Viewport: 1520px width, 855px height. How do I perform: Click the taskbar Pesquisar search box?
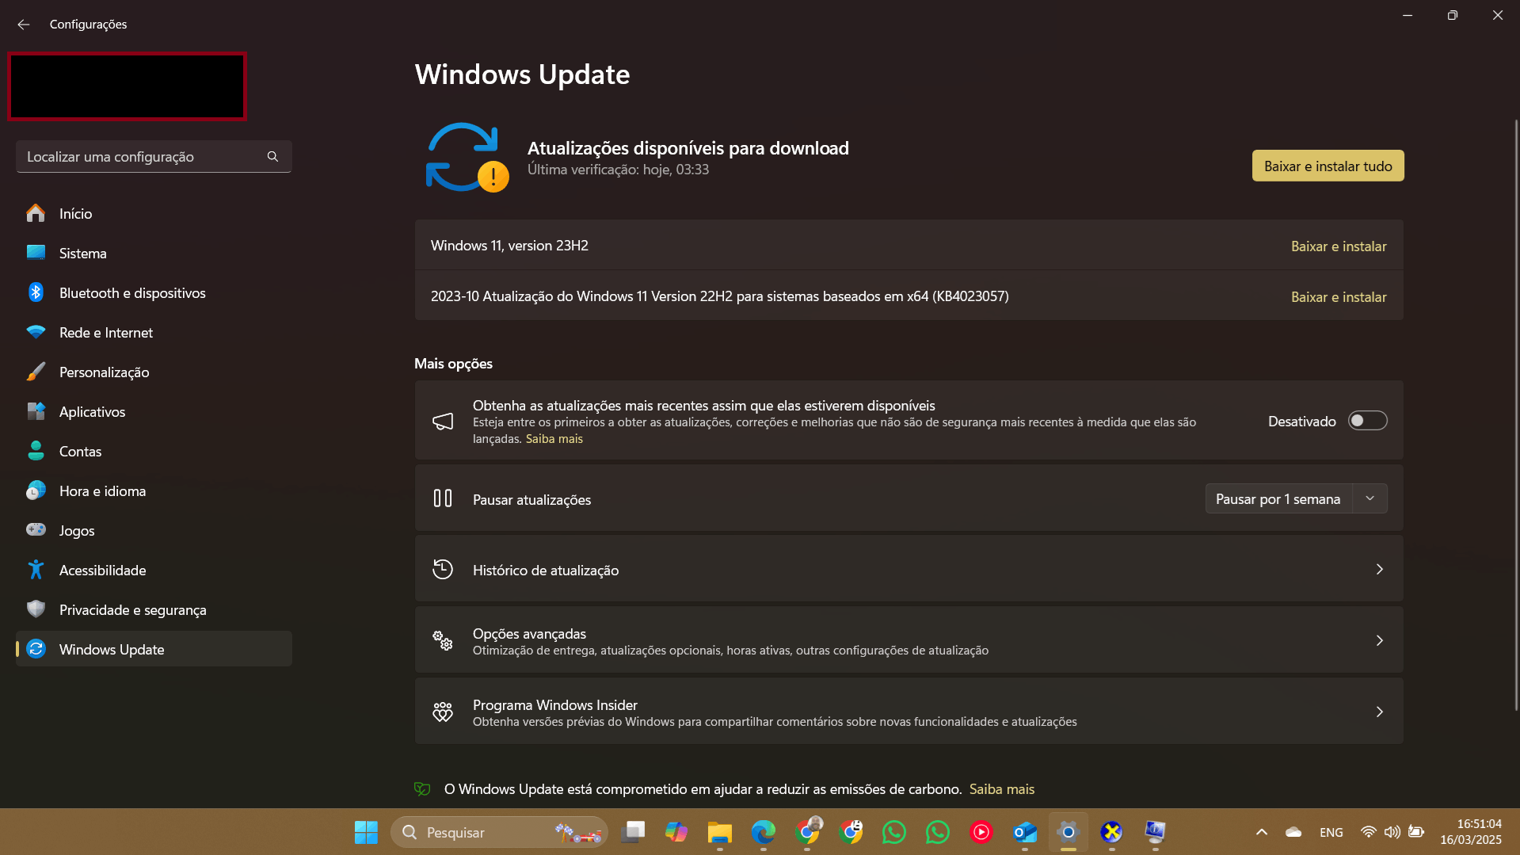tap(499, 832)
